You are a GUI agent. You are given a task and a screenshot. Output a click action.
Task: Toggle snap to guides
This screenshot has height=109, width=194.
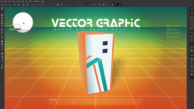[x=192, y=78]
